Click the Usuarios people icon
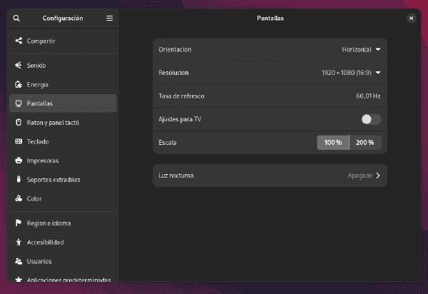The image size is (428, 294). pyautogui.click(x=19, y=261)
